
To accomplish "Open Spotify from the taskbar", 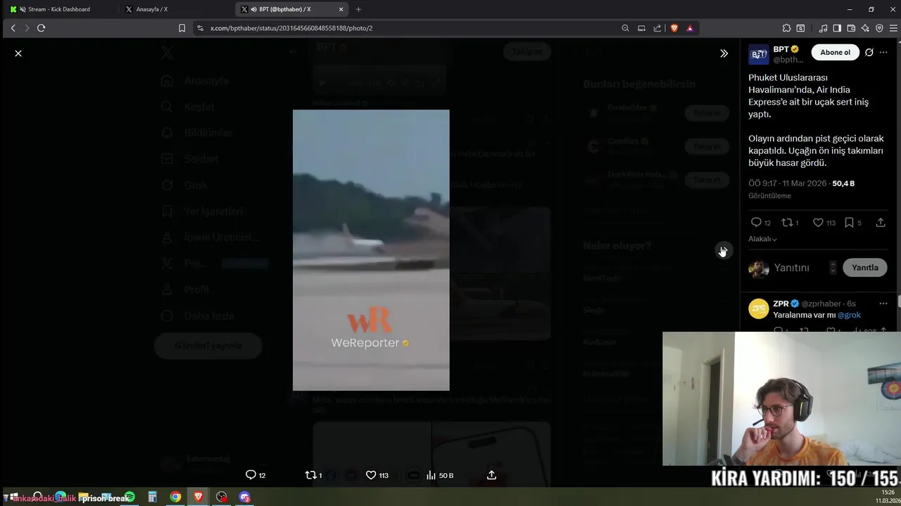I will click(130, 497).
